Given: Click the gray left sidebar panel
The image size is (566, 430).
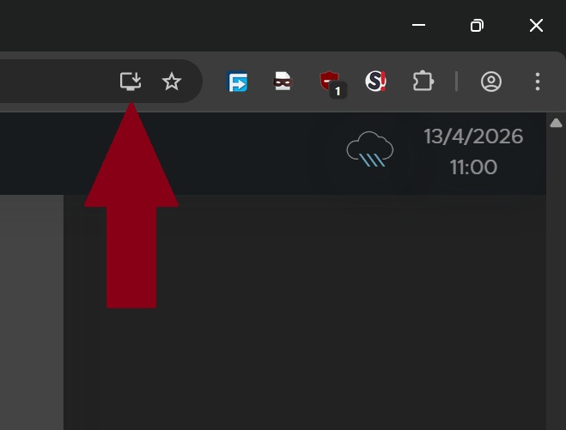Looking at the screenshot, I should coord(32,312).
